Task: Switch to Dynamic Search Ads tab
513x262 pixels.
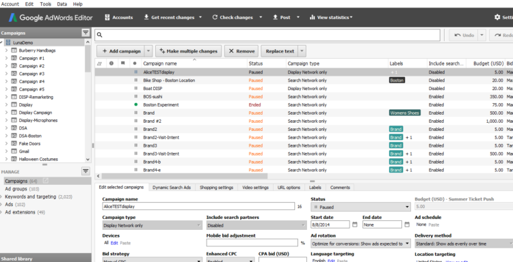Action: tap(172, 187)
